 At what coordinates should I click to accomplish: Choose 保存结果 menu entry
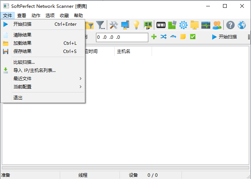[x=43, y=51]
